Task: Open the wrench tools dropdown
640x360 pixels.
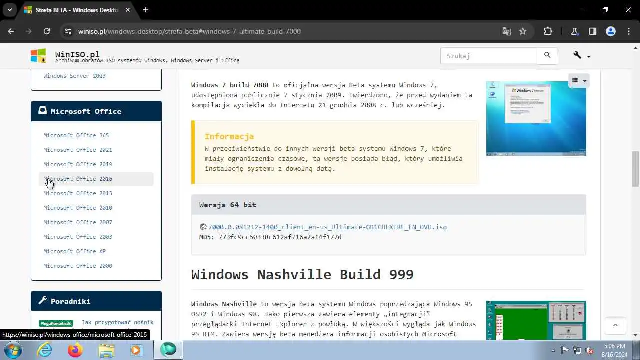Action: tap(582, 56)
